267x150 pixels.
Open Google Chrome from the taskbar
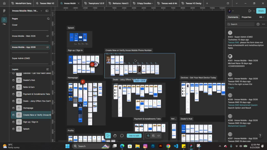click(x=168, y=146)
